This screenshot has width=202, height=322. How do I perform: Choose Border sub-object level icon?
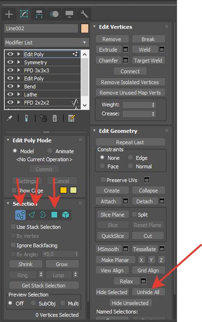point(43,215)
